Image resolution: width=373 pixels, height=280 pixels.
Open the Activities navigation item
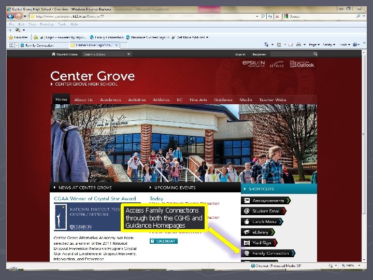(137, 100)
